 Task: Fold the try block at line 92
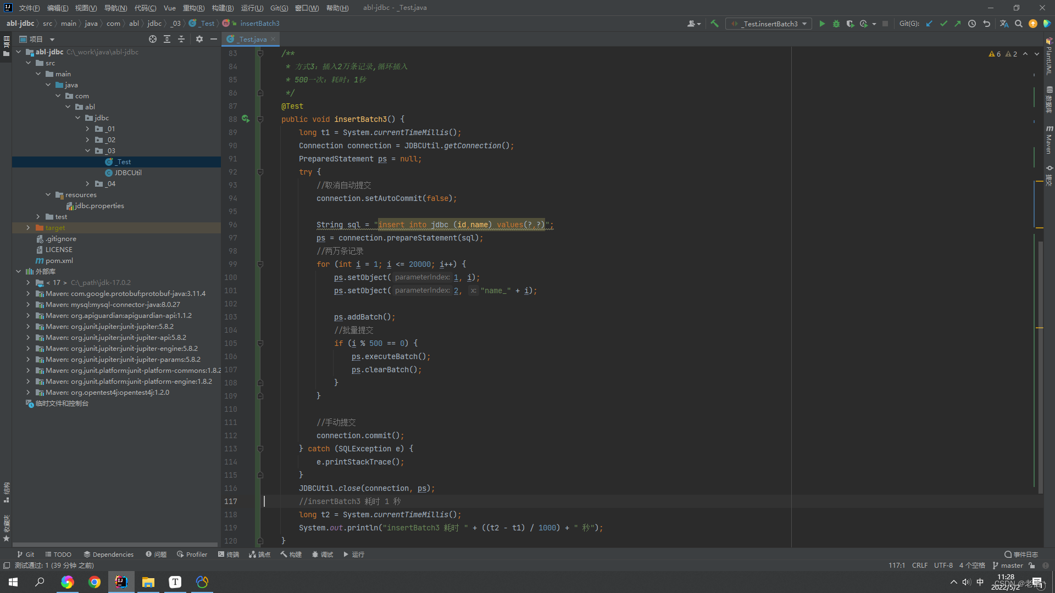pyautogui.click(x=260, y=172)
